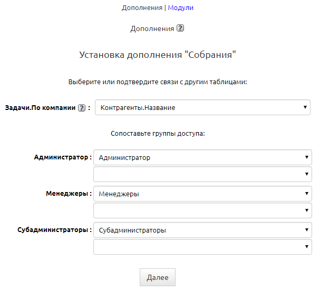Image resolution: width=320 pixels, height=292 pixels.
Task: Open the empty dropdown below Менеджеры
Action: pos(202,210)
